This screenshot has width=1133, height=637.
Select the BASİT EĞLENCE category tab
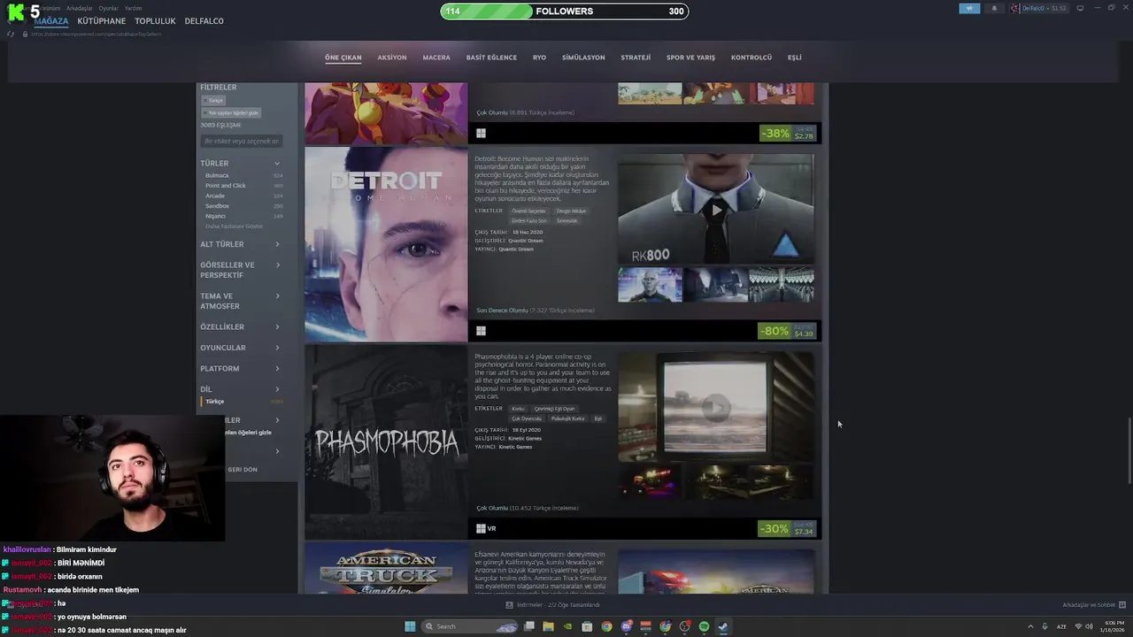(491, 58)
